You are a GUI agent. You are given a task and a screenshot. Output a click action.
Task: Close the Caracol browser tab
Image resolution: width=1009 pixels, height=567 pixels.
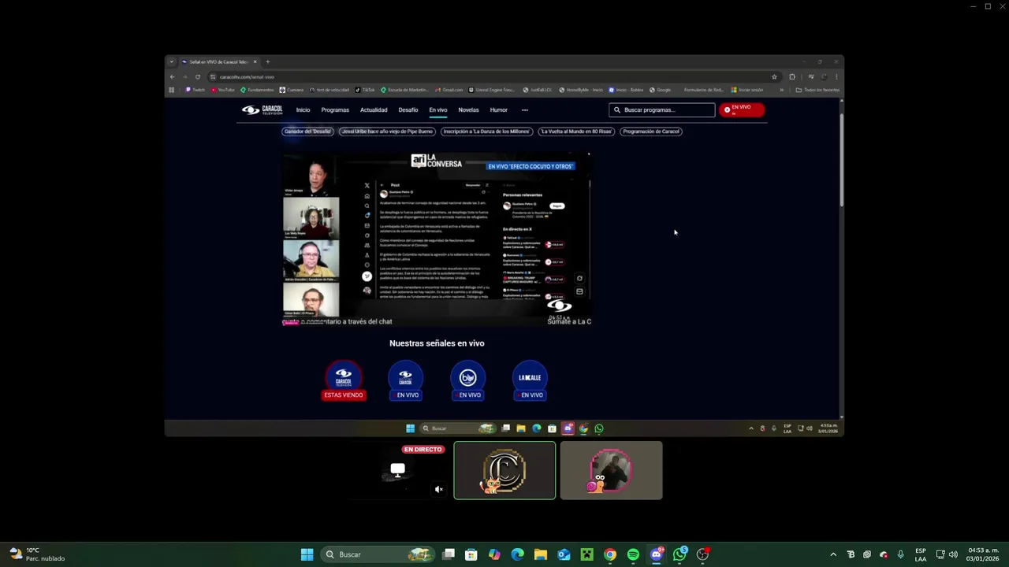[255, 61]
